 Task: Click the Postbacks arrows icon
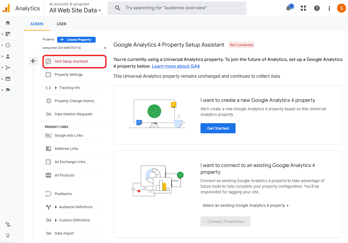point(48,194)
